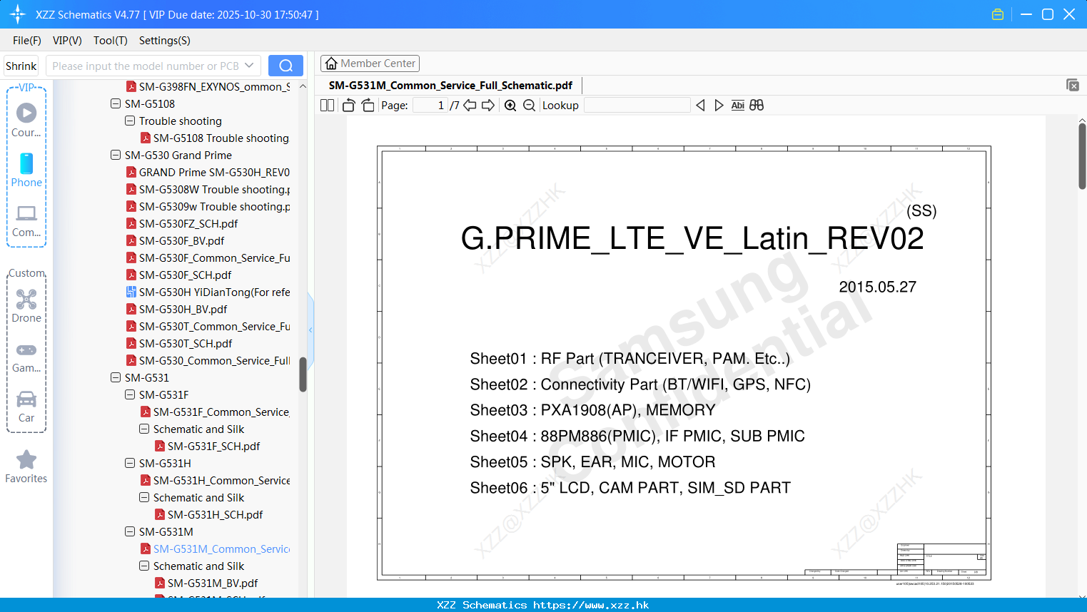Viewport: 1087px width, 612px height.
Task: Select the Phone category icon
Action: pos(26,170)
